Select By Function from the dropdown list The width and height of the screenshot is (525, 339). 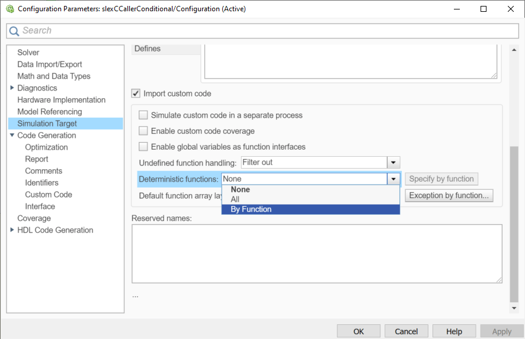coord(251,209)
